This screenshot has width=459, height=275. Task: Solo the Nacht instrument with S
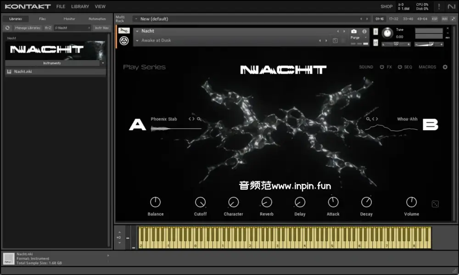(x=375, y=32)
